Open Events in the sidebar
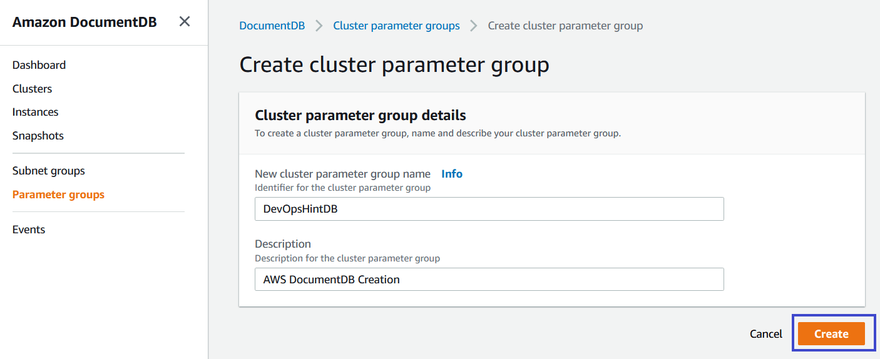This screenshot has width=880, height=359. click(29, 230)
